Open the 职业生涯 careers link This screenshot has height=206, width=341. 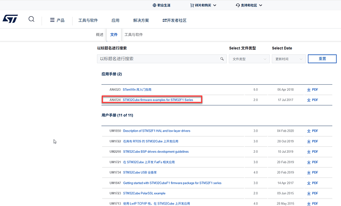click(x=164, y=5)
